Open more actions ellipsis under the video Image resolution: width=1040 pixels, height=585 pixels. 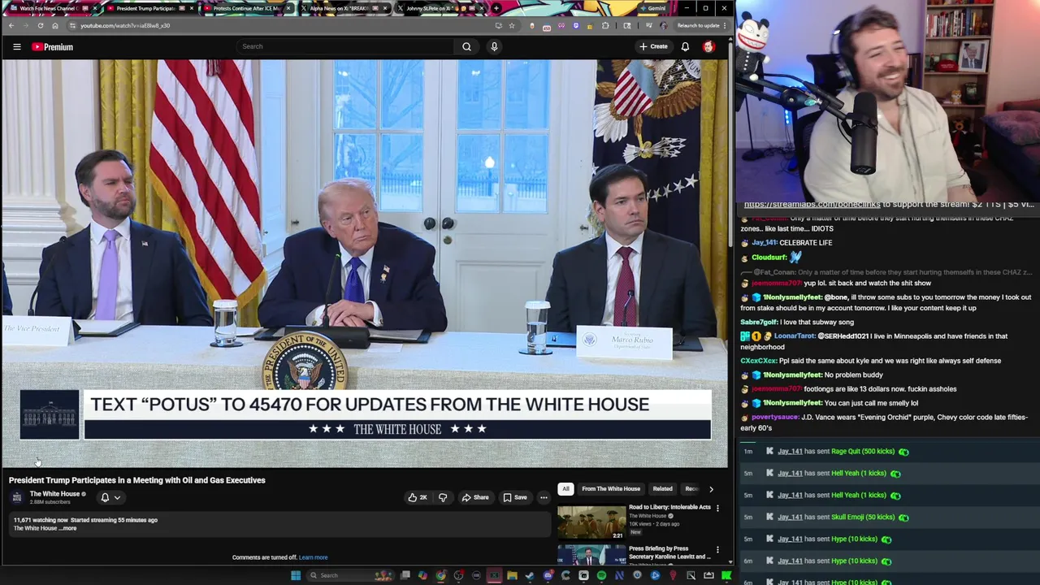tap(544, 497)
